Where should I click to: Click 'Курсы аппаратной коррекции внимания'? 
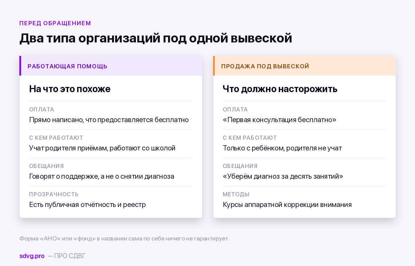pos(287,205)
